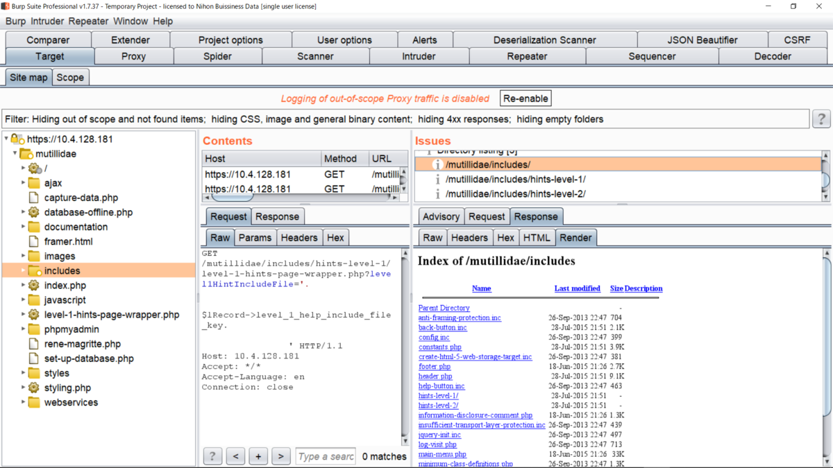The height and width of the screenshot is (468, 833).
Task: Select the rene-magritte.php tree entry
Action: pos(83,344)
